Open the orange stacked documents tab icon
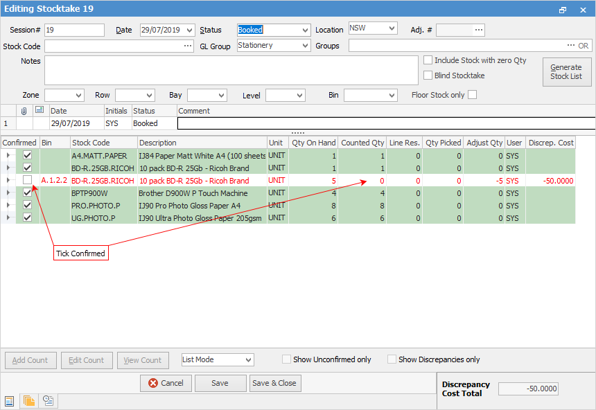The width and height of the screenshot is (596, 410). 29,400
